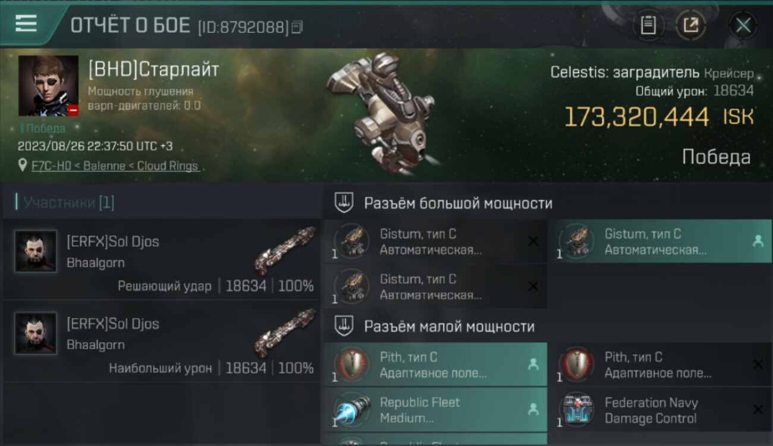Click the Разъём большой мощности slot icon
The width and height of the screenshot is (773, 446).
click(344, 203)
